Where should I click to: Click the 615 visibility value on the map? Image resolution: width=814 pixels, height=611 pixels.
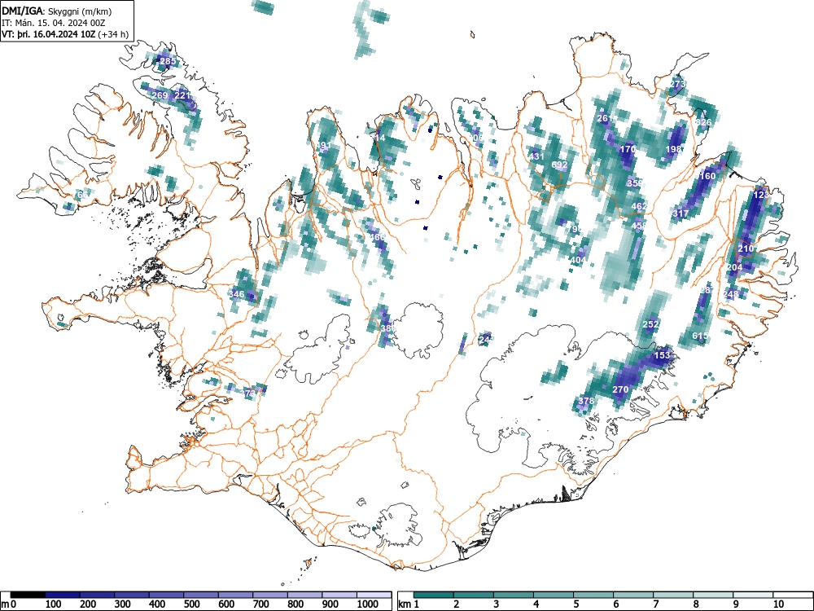tap(700, 336)
